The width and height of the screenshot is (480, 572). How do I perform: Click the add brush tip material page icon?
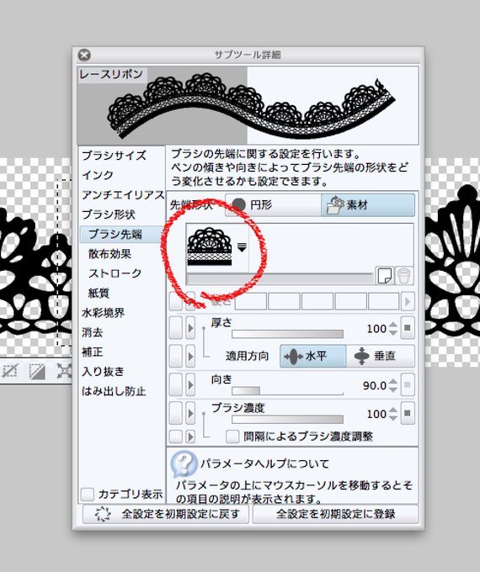point(384,275)
